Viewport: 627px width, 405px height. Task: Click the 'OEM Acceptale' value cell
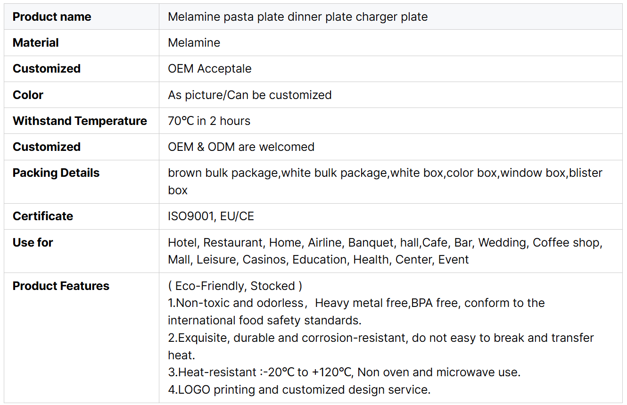[209, 69]
